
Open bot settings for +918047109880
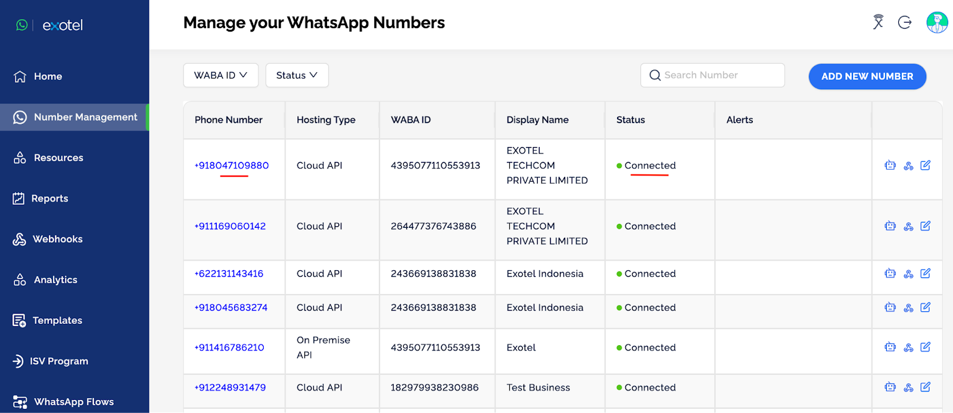tap(890, 165)
